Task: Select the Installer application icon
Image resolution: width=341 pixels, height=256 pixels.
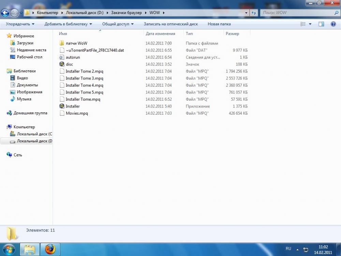Action: [62, 106]
